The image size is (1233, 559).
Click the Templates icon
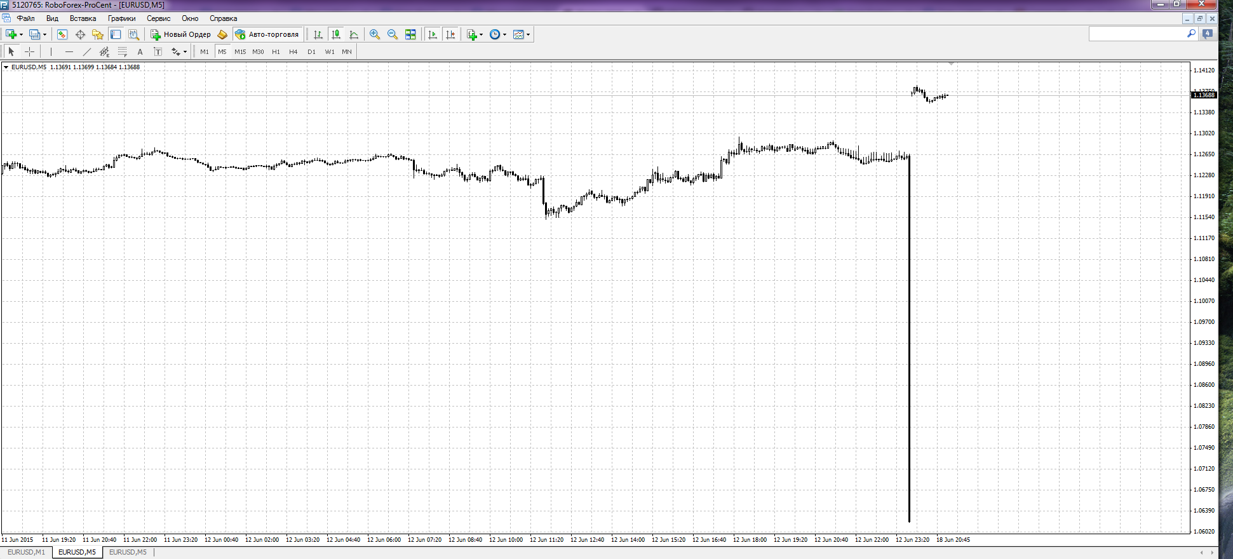coord(518,34)
